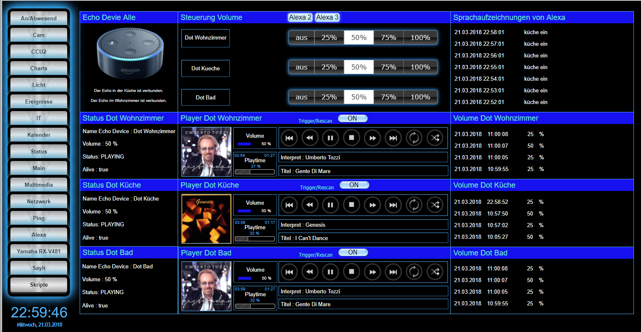Skip to next track on Dot Küche

click(393, 205)
